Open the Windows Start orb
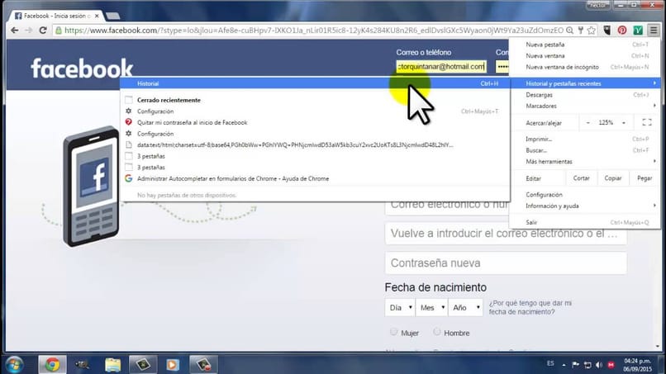Screen dimensions: 666x374 (x=14, y=364)
